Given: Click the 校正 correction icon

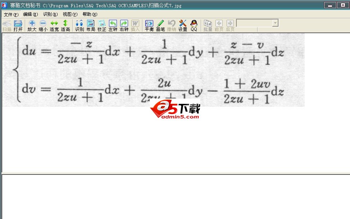Looking at the screenshot, I should (102, 26).
